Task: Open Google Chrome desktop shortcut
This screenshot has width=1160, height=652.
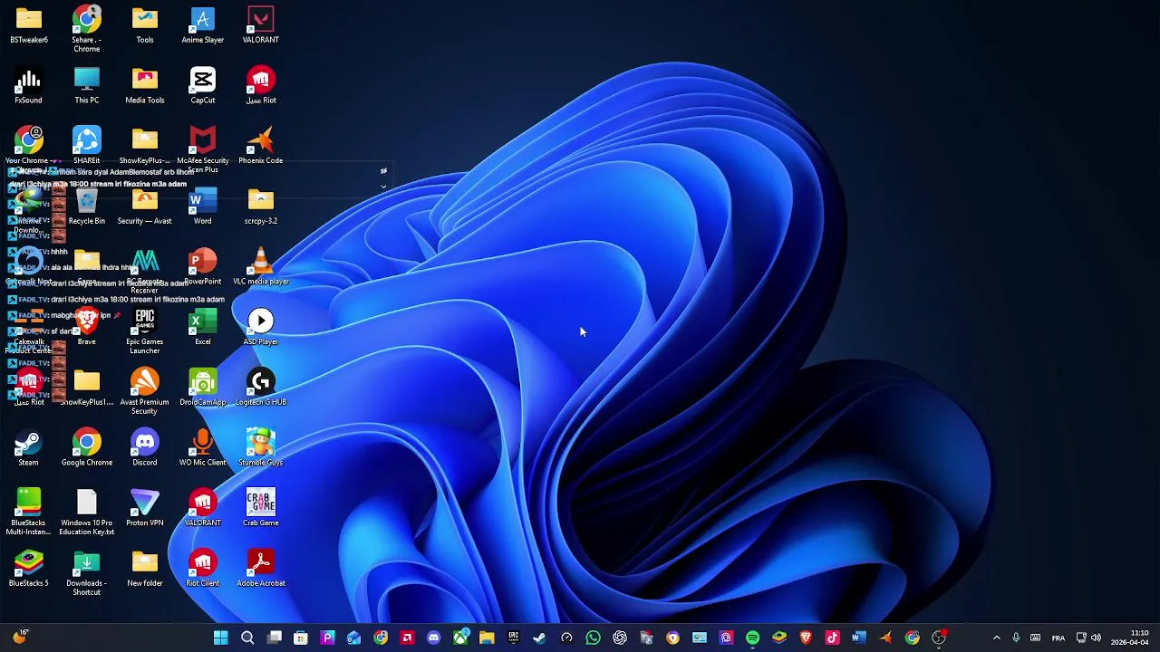Action: pos(87,448)
